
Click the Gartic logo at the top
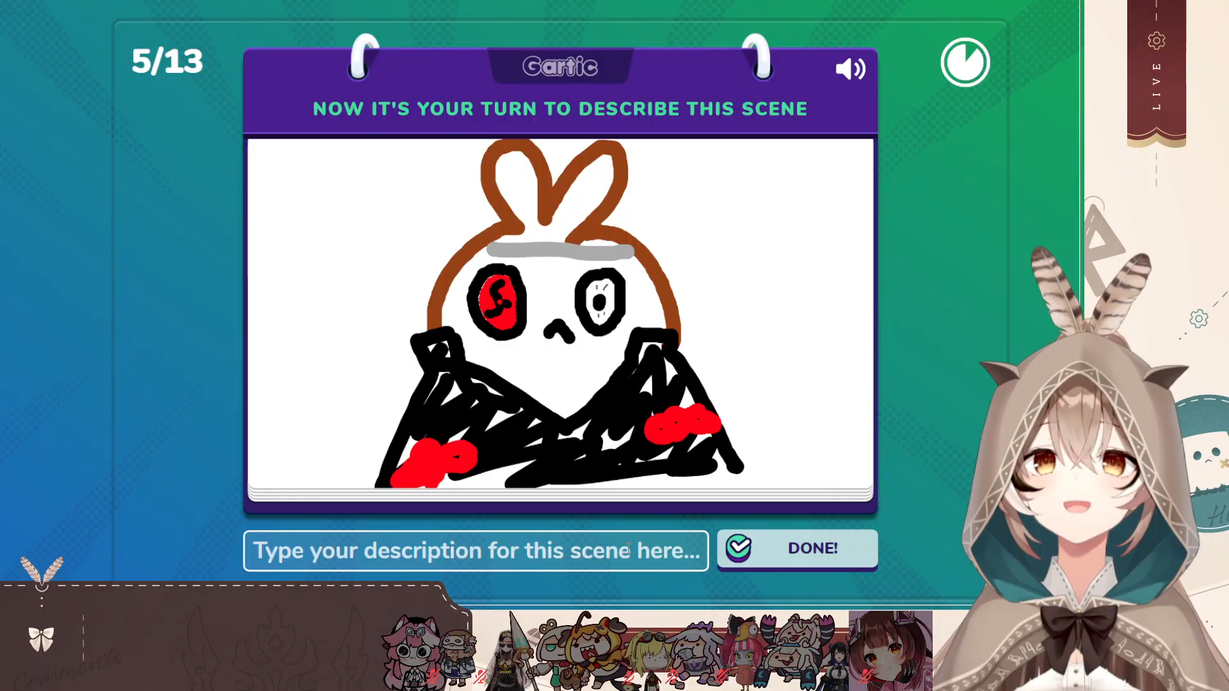point(560,66)
